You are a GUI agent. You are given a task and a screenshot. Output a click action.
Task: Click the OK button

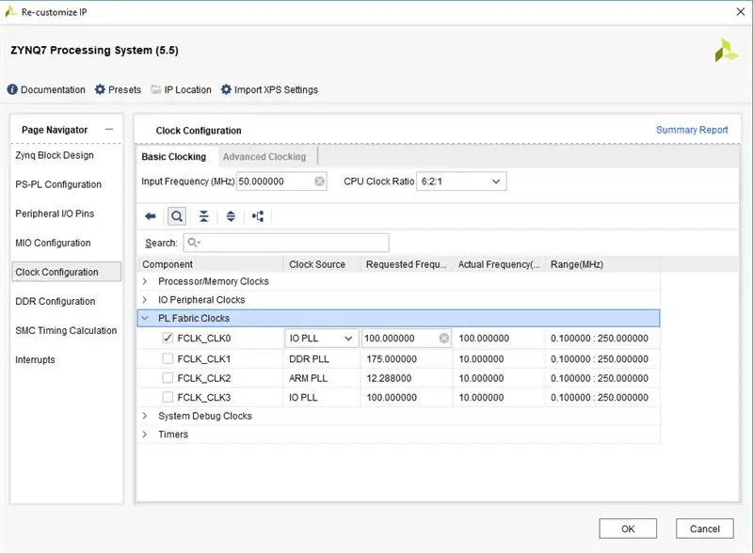coord(628,529)
